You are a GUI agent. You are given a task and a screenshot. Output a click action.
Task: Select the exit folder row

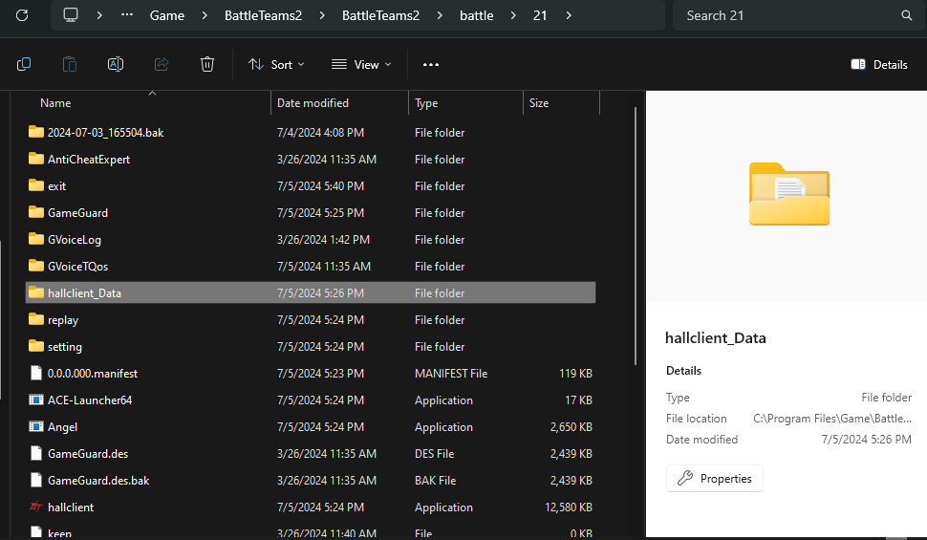point(311,185)
